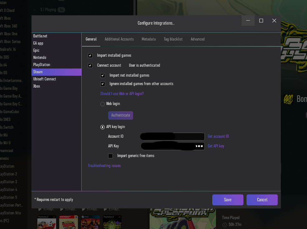Open 'Should I use Web or API login?' link
This screenshot has height=229, width=307.
tap(122, 94)
